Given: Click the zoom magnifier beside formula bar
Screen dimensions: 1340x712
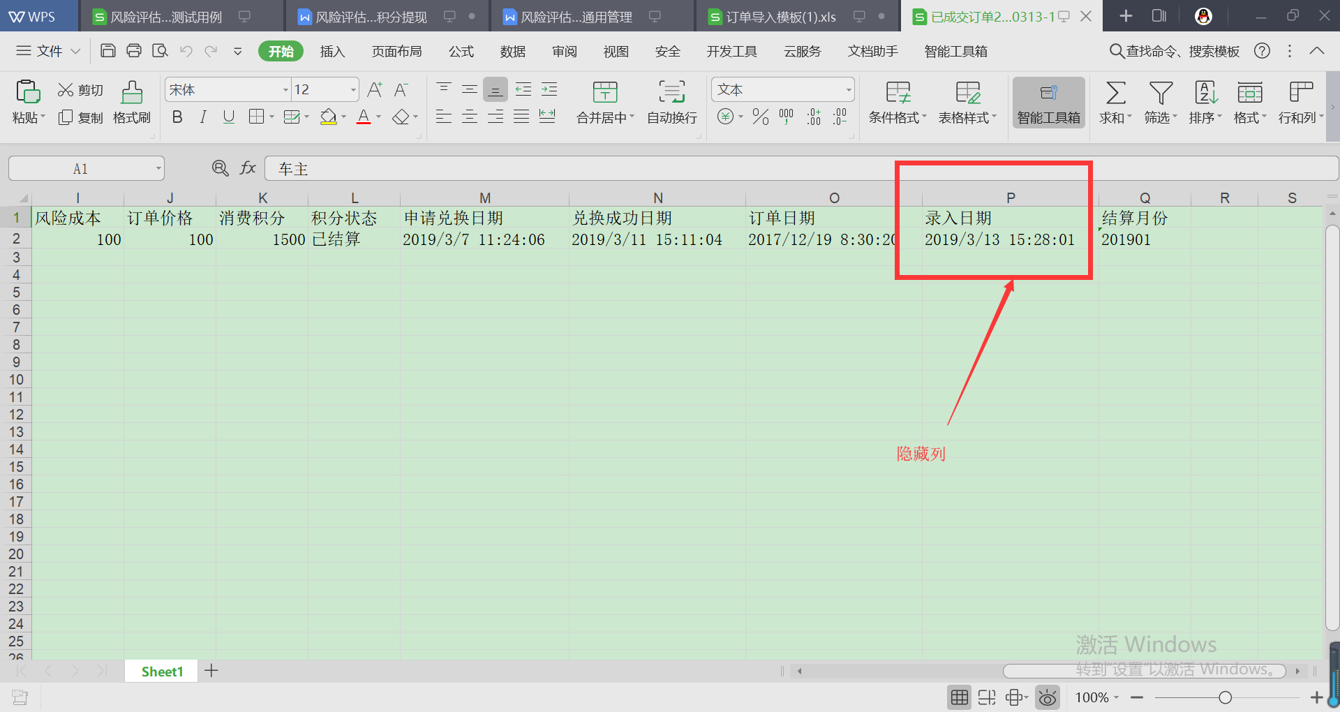Looking at the screenshot, I should click(220, 168).
